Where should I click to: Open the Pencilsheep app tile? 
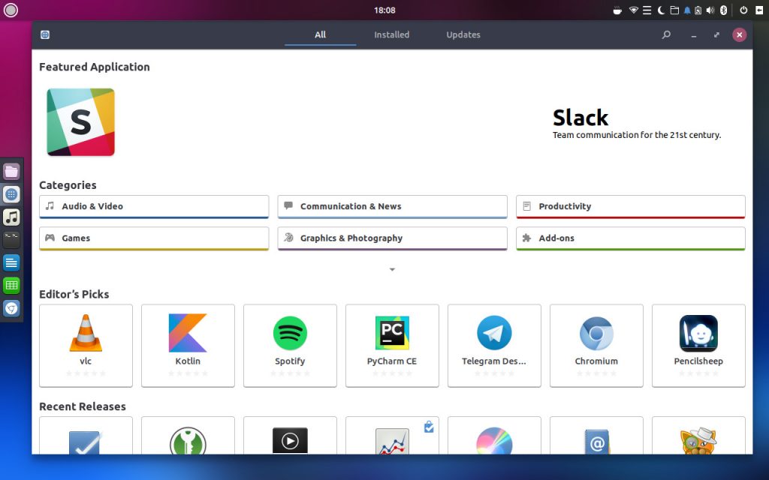(x=698, y=345)
